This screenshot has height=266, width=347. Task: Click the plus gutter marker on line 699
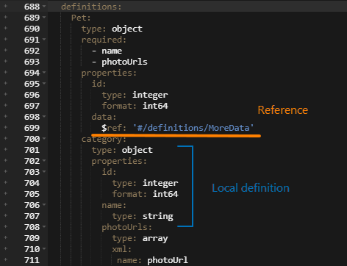(6, 127)
